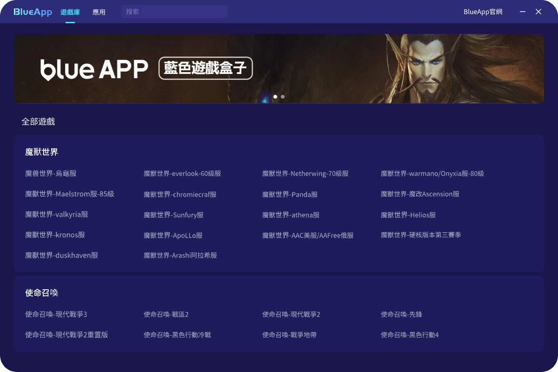This screenshot has width=558, height=372.
Task: Choose 使命召喚-現代戰爭2重置版
Action: click(66, 335)
